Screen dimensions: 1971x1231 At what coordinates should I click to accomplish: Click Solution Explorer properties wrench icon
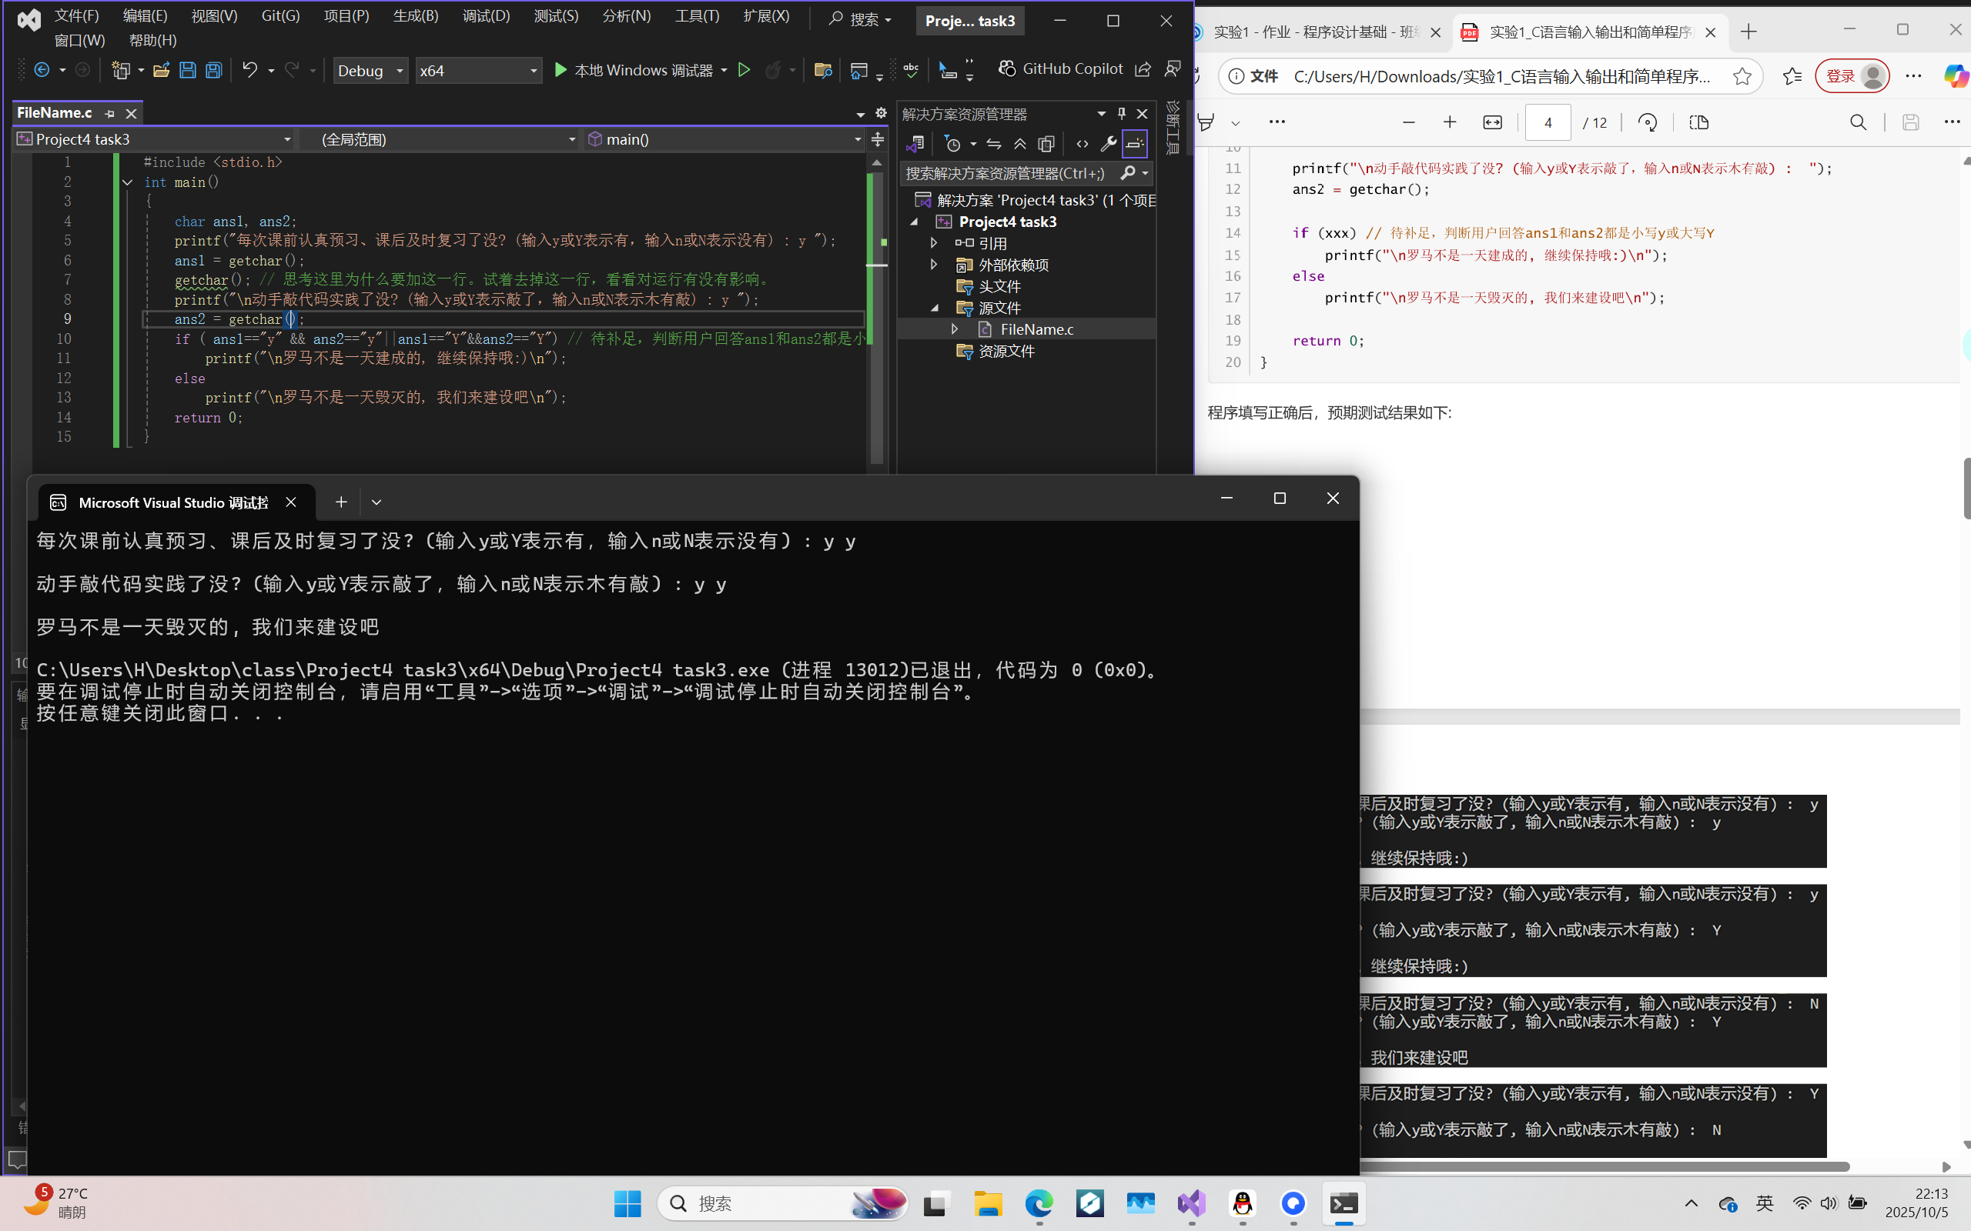(1108, 144)
